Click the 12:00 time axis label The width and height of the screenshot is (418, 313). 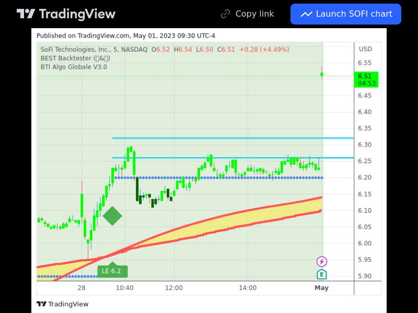(x=174, y=288)
